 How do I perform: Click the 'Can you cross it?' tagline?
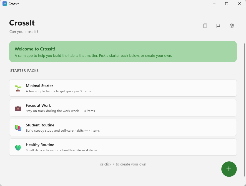pyautogui.click(x=24, y=32)
